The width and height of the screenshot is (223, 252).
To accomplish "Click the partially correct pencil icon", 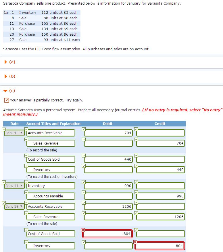I will coord(6,100).
